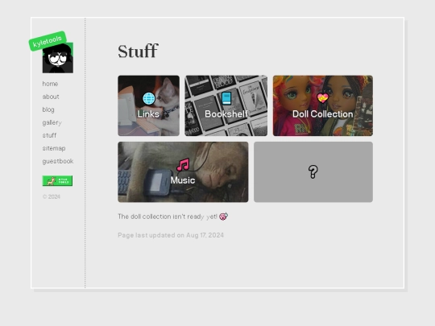Open the about page
435x326 pixels.
pyautogui.click(x=51, y=97)
